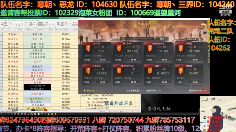Select cell containing 109347
236x132 pixels.
pos(65,94)
